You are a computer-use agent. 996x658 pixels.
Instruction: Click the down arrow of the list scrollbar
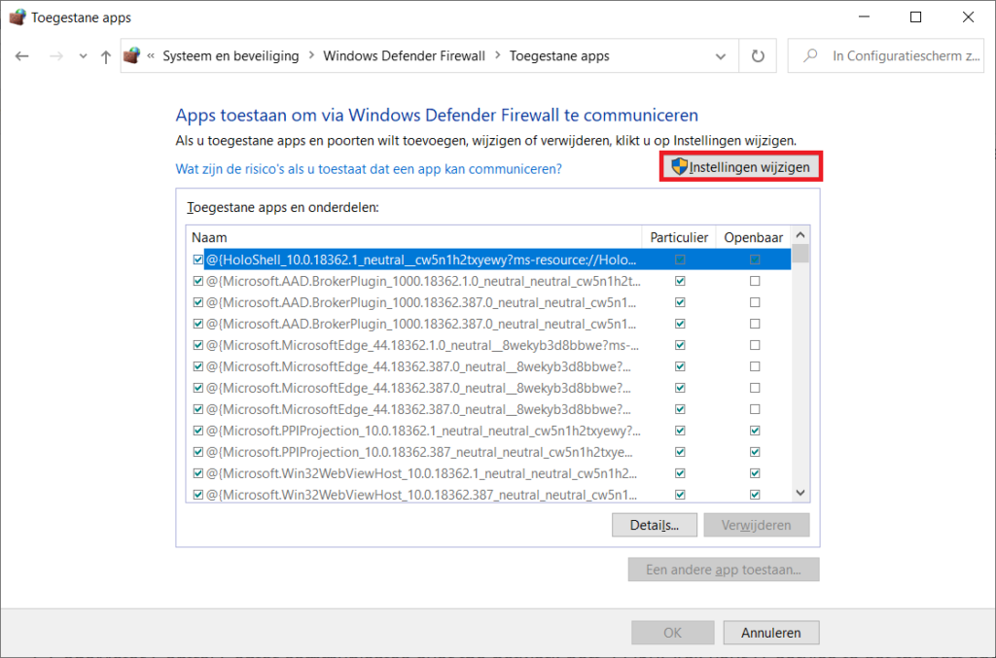tap(800, 492)
